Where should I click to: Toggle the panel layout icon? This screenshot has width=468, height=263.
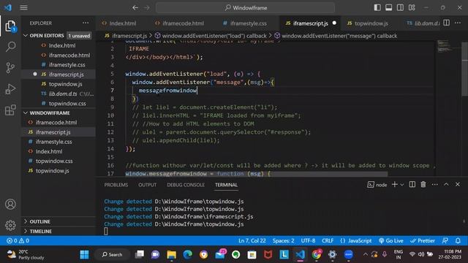tap(388, 7)
